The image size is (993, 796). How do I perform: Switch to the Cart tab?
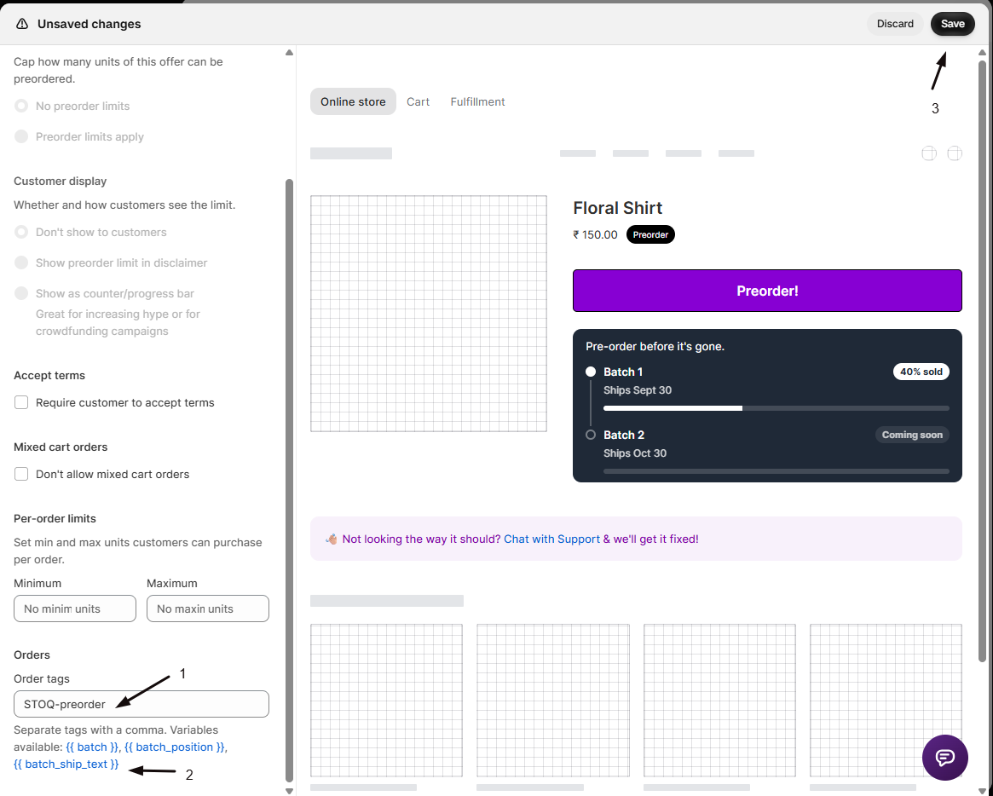tap(418, 102)
